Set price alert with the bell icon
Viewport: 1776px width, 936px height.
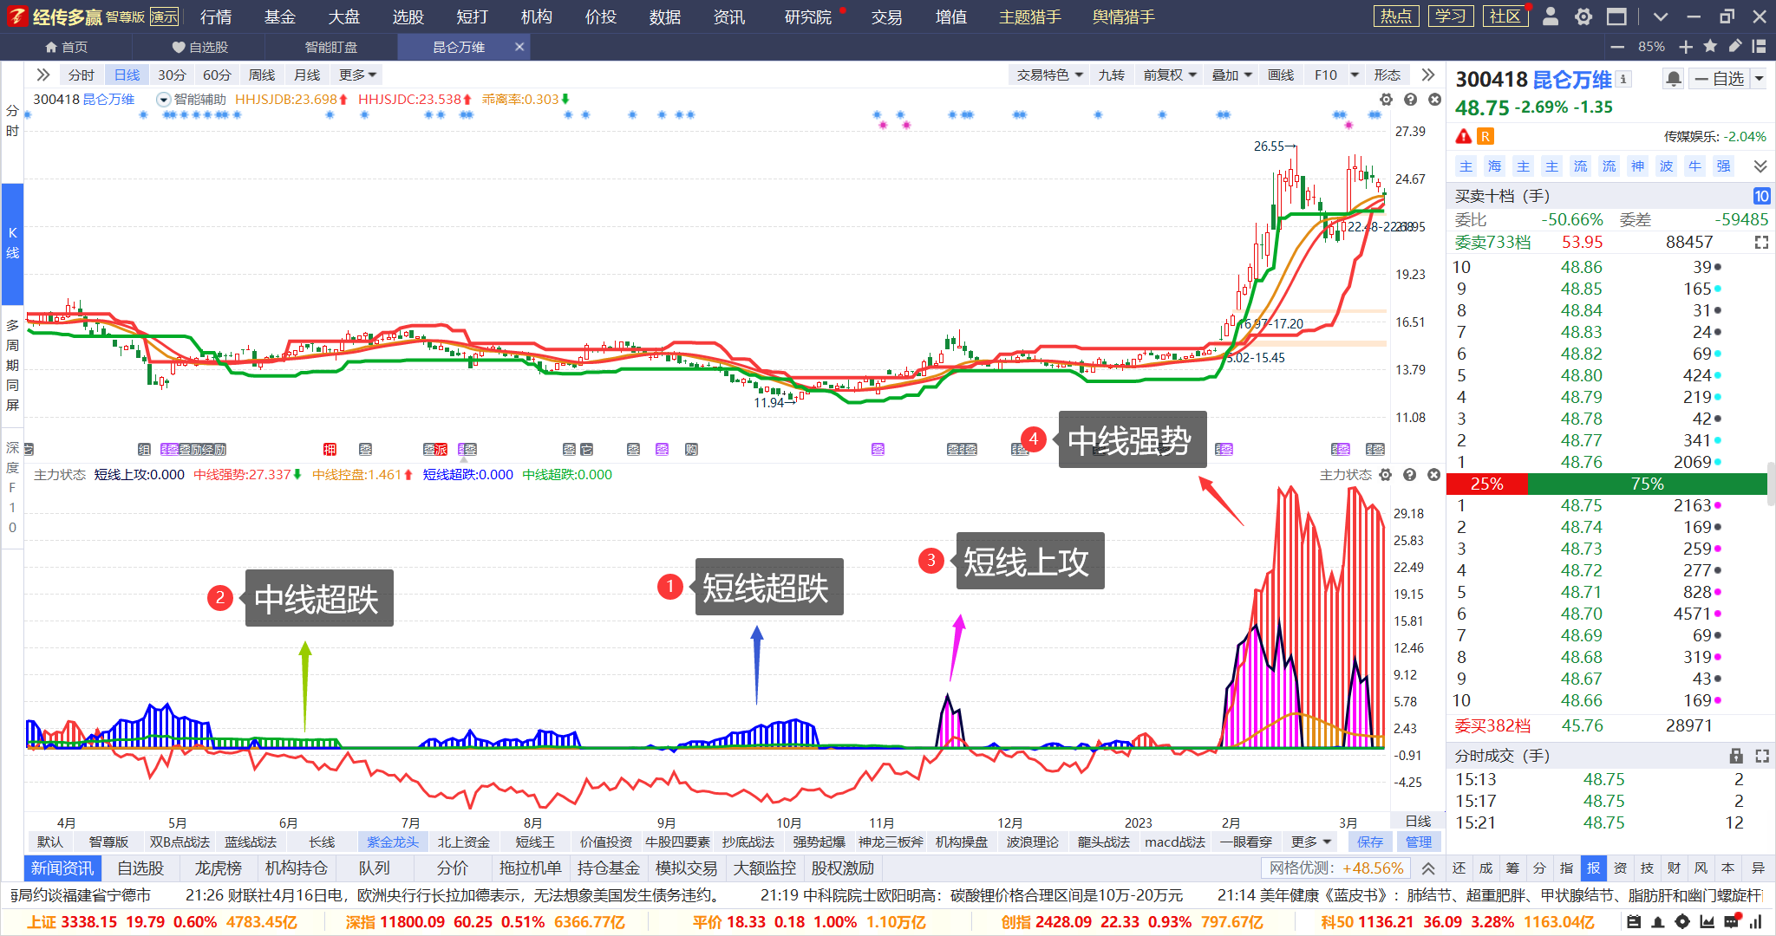[1674, 79]
